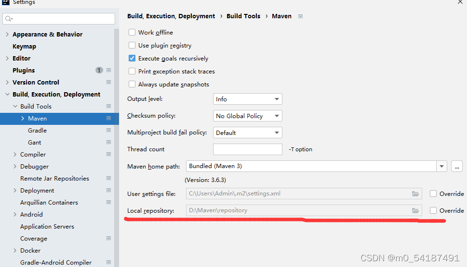The image size is (467, 267).
Task: Expand the Android node
Action: click(15, 214)
